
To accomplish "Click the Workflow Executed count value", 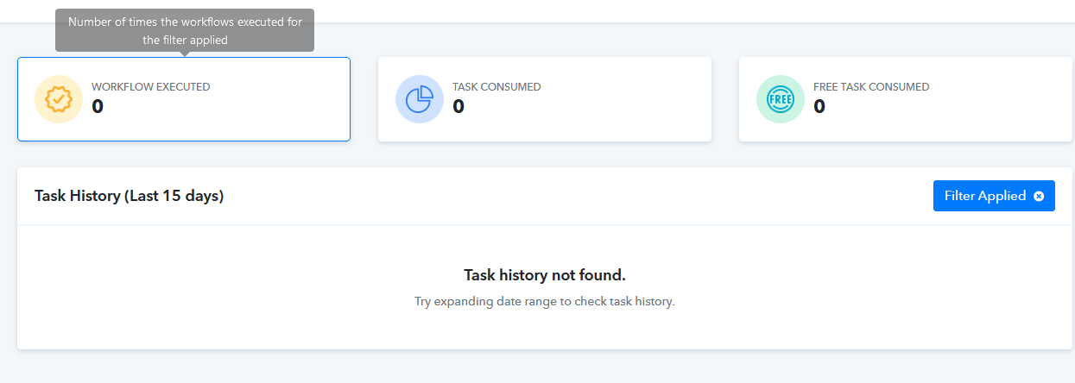I will [98, 107].
